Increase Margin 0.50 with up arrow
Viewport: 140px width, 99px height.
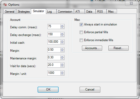[x=62, y=49]
